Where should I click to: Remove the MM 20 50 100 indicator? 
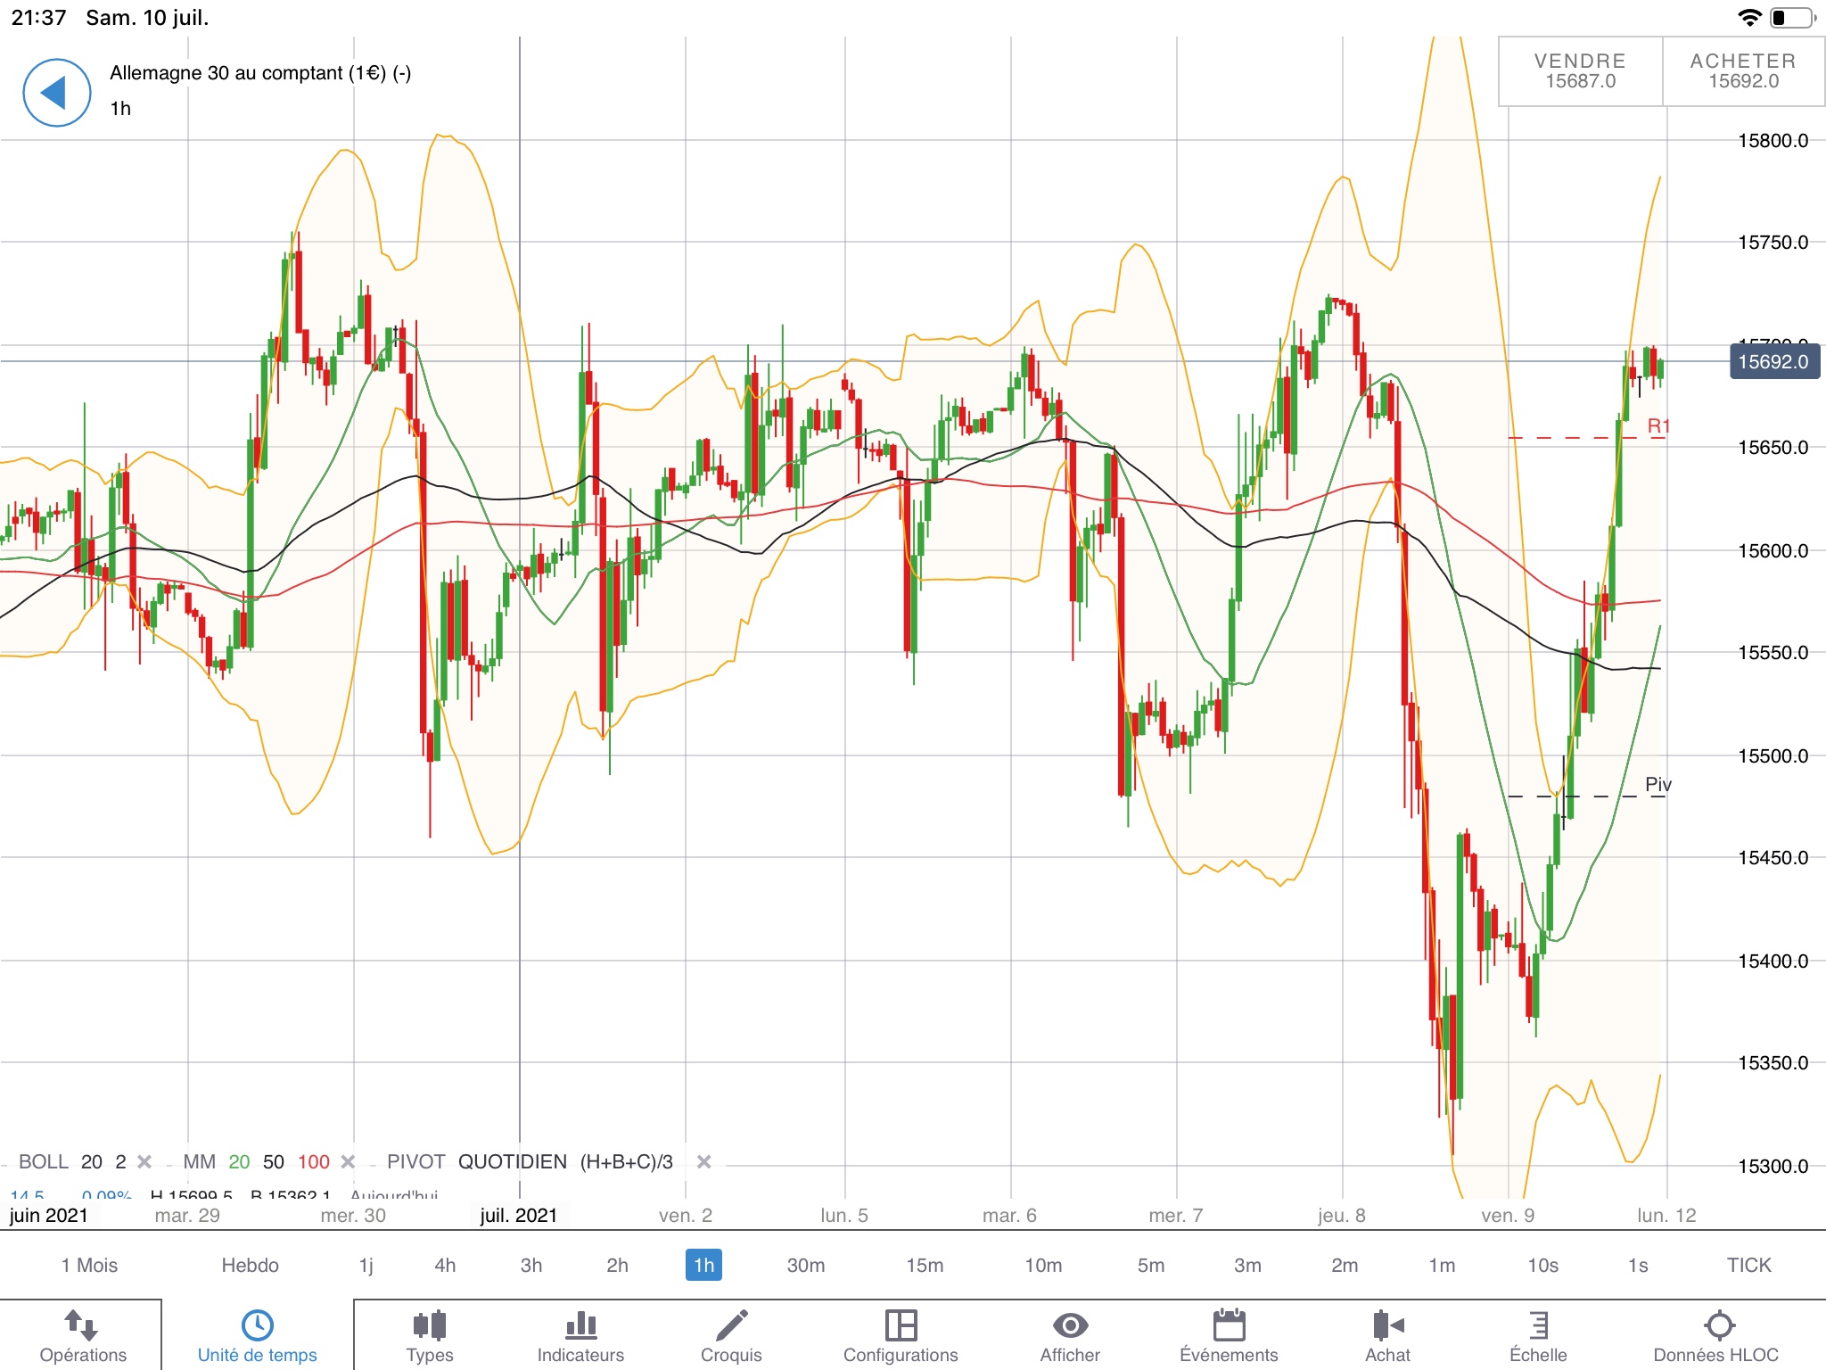tap(349, 1161)
